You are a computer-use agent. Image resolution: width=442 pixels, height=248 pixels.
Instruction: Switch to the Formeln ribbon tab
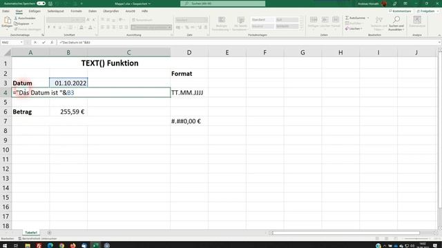coord(76,11)
